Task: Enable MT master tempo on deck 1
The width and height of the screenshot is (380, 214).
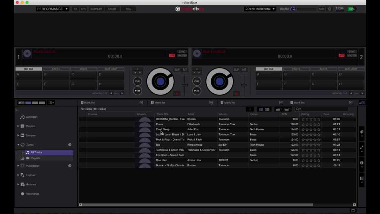Action: point(185,70)
